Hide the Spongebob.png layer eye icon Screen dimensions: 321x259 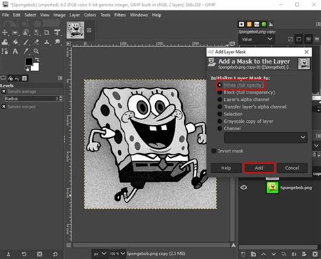[x=244, y=187]
